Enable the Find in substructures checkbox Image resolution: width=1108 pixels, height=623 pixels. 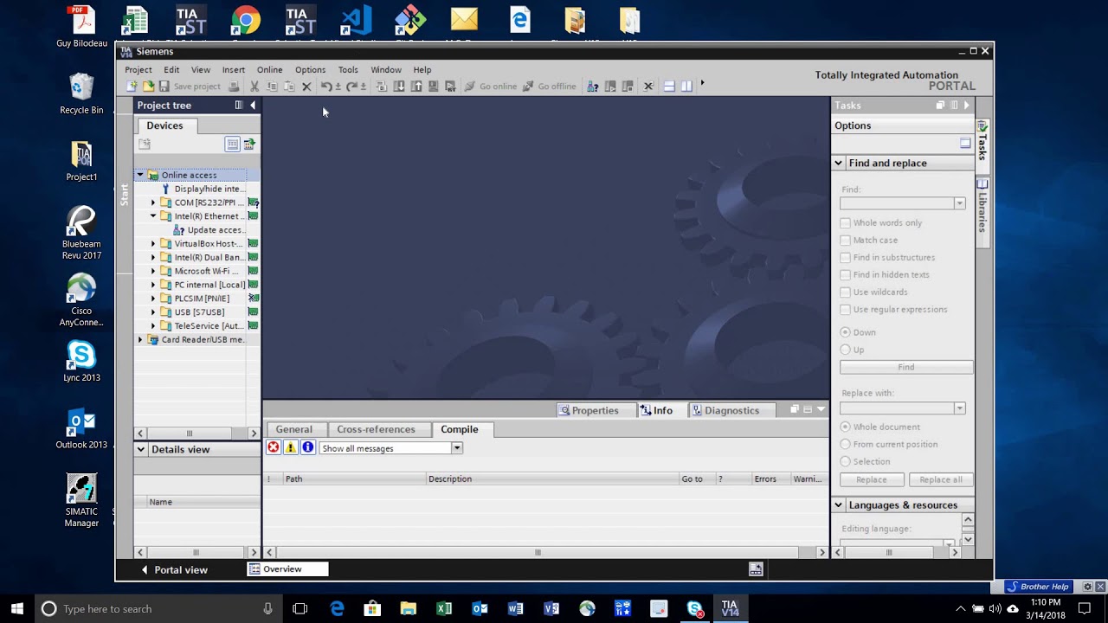coord(846,258)
